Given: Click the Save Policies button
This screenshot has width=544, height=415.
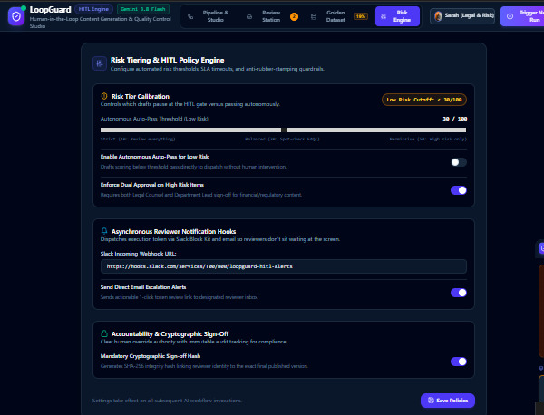Looking at the screenshot, I should [448, 401].
